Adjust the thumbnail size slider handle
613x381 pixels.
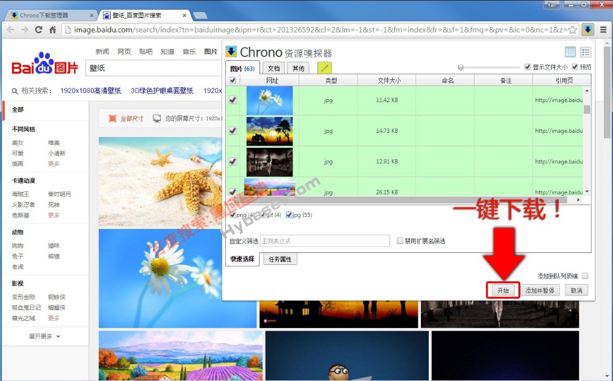(x=461, y=67)
